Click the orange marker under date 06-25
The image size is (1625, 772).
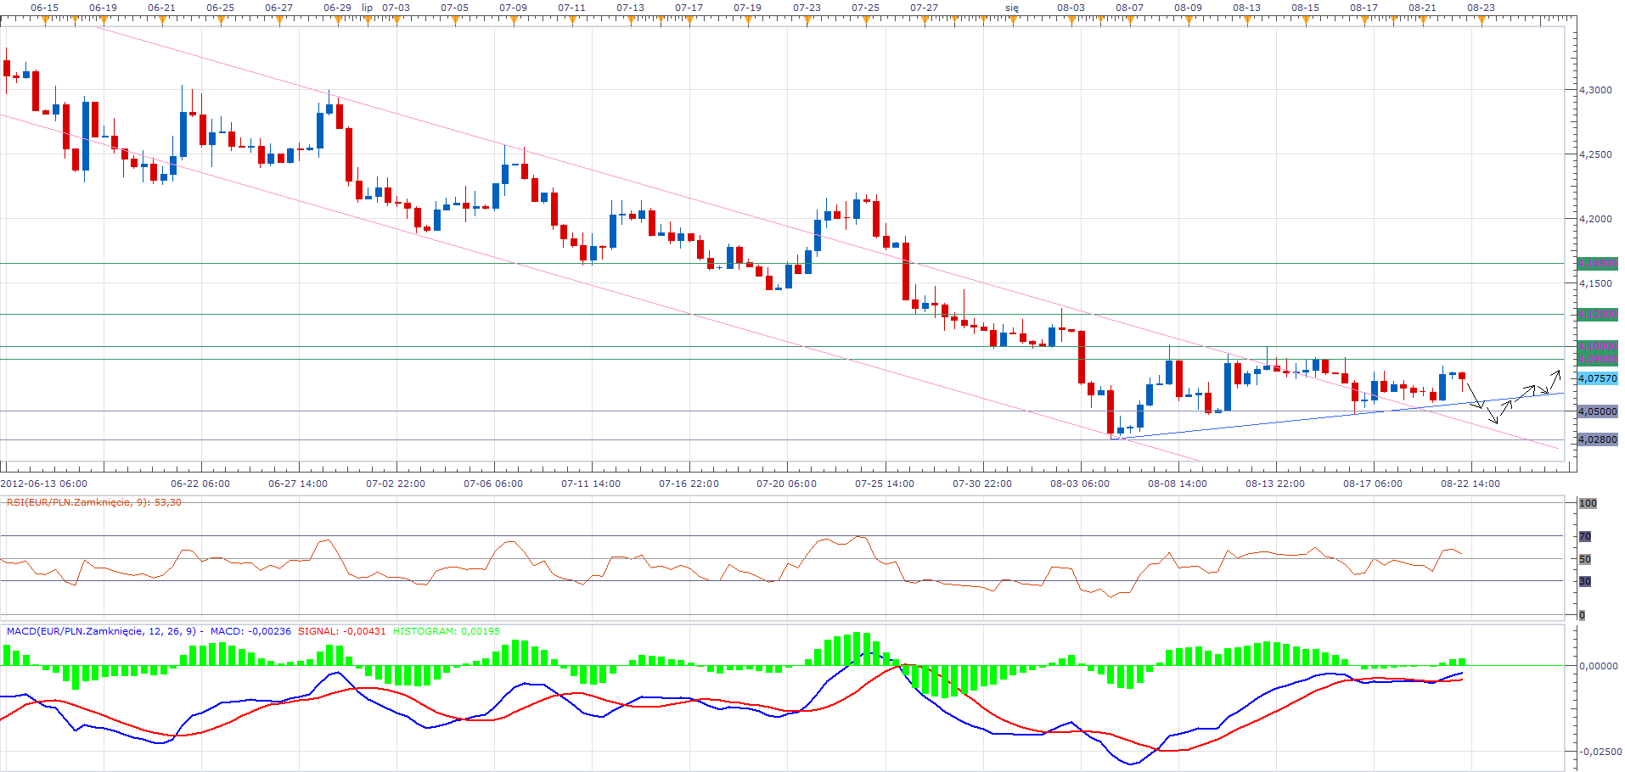coord(221,20)
